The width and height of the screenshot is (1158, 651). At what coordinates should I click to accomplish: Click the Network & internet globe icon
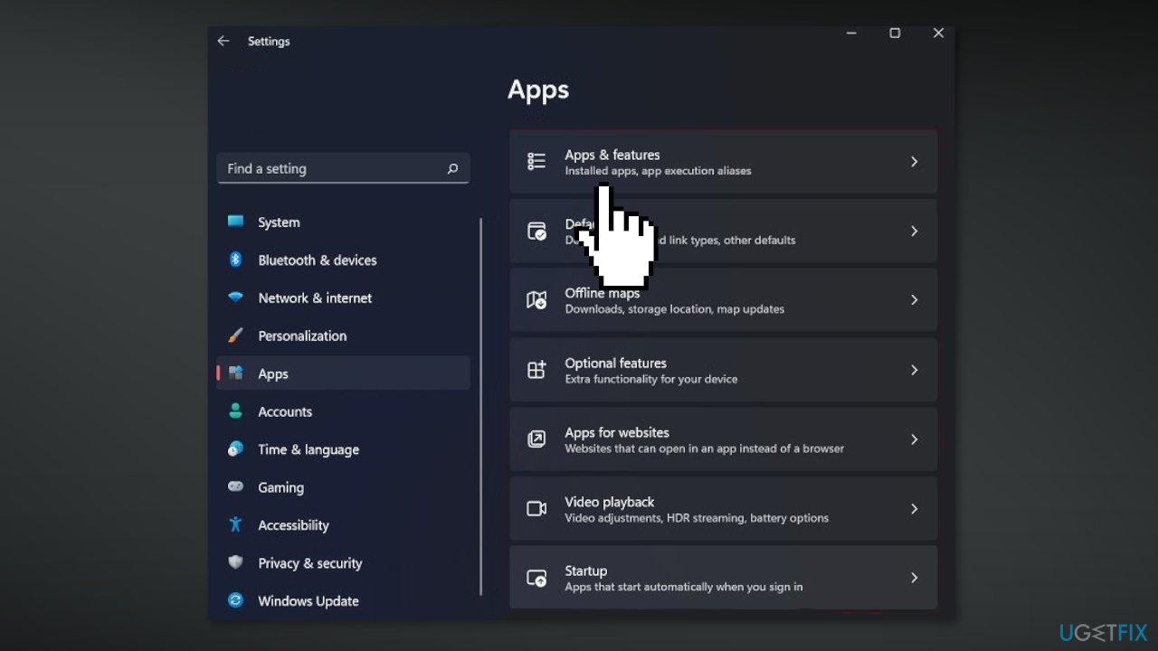[x=235, y=297]
